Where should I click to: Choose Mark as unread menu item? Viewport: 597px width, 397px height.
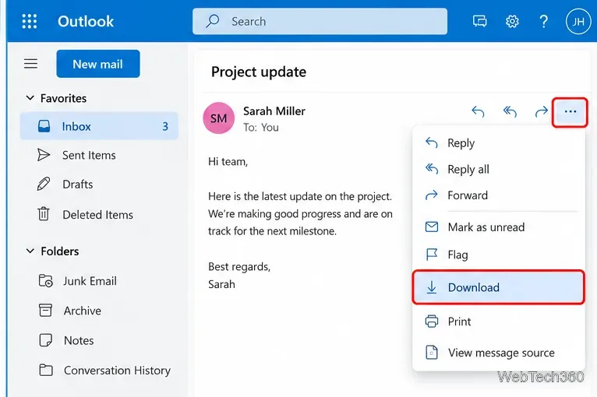498,227
